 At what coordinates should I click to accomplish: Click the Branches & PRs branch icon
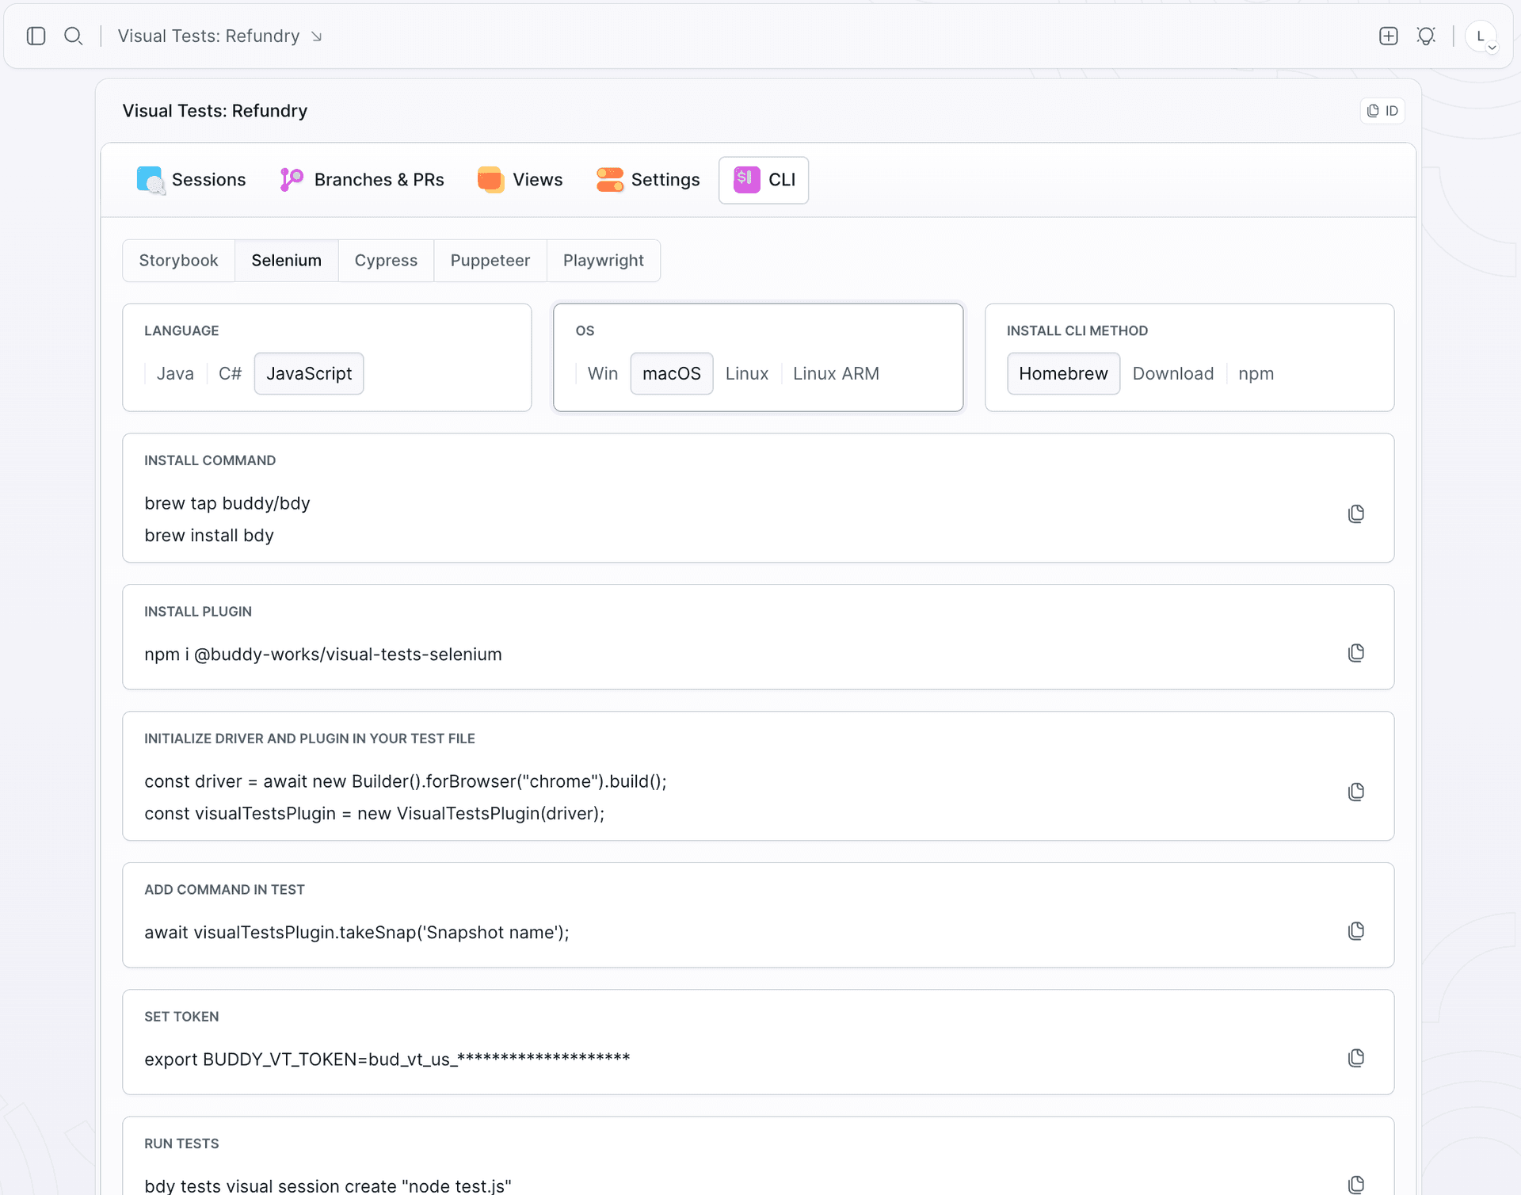click(x=292, y=180)
